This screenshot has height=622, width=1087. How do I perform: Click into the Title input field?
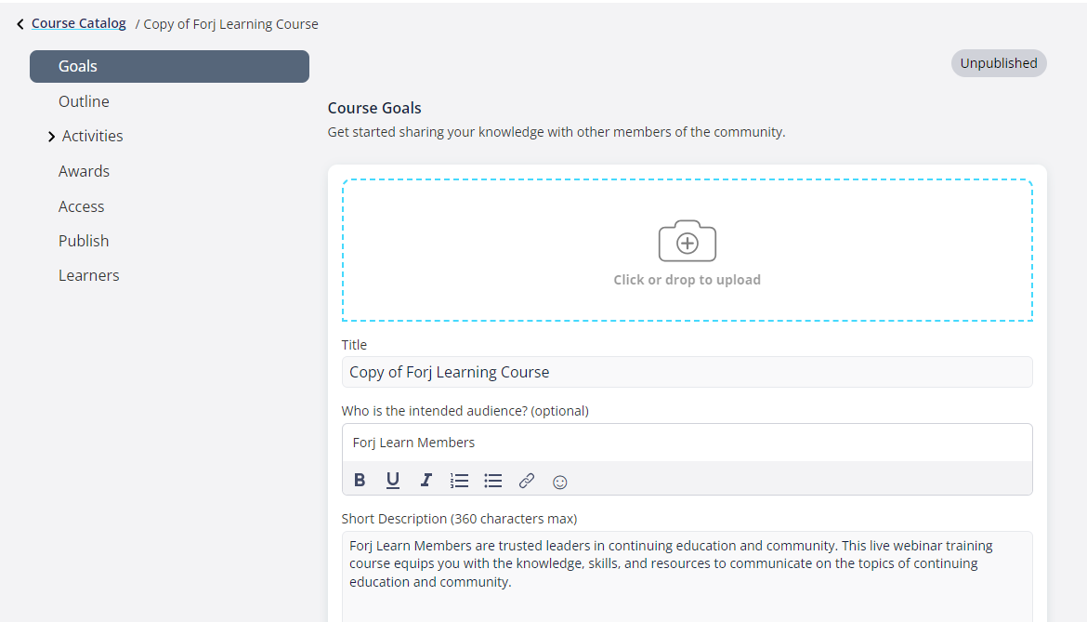[687, 373]
